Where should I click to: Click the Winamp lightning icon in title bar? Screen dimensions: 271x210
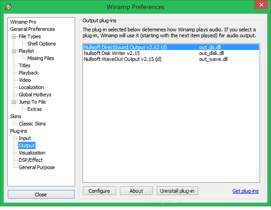click(8, 6)
